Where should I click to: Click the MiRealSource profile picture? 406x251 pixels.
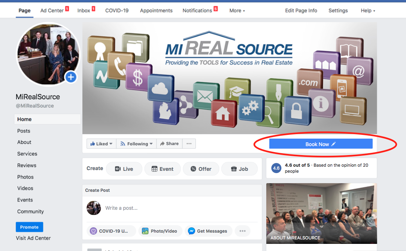(x=48, y=54)
